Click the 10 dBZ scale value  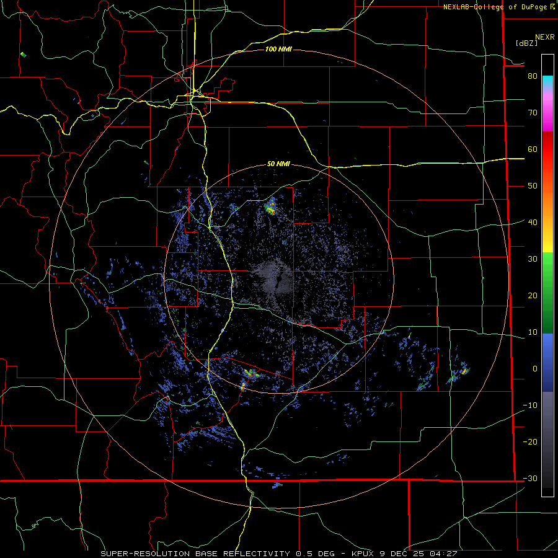tap(533, 332)
